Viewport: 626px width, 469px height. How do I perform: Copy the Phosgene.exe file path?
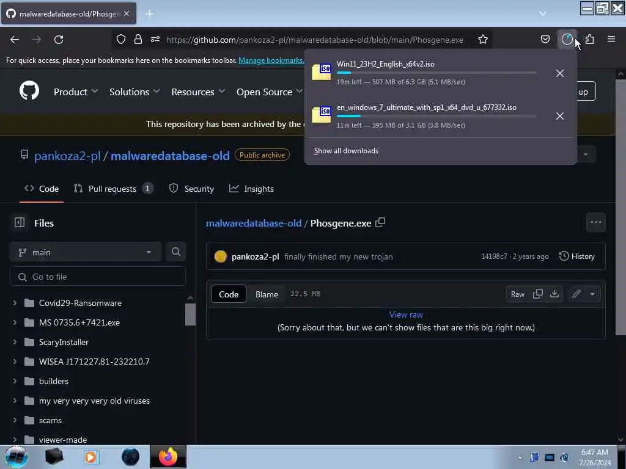[380, 222]
